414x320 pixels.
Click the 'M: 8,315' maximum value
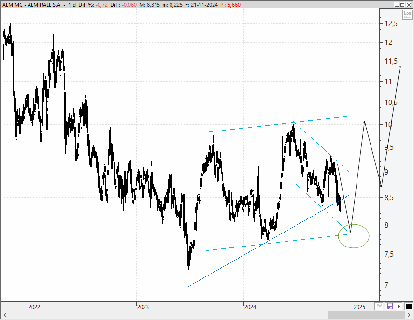(149, 5)
